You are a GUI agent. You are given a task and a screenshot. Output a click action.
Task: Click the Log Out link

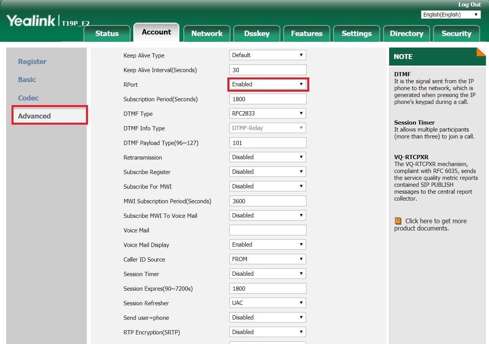click(x=469, y=5)
